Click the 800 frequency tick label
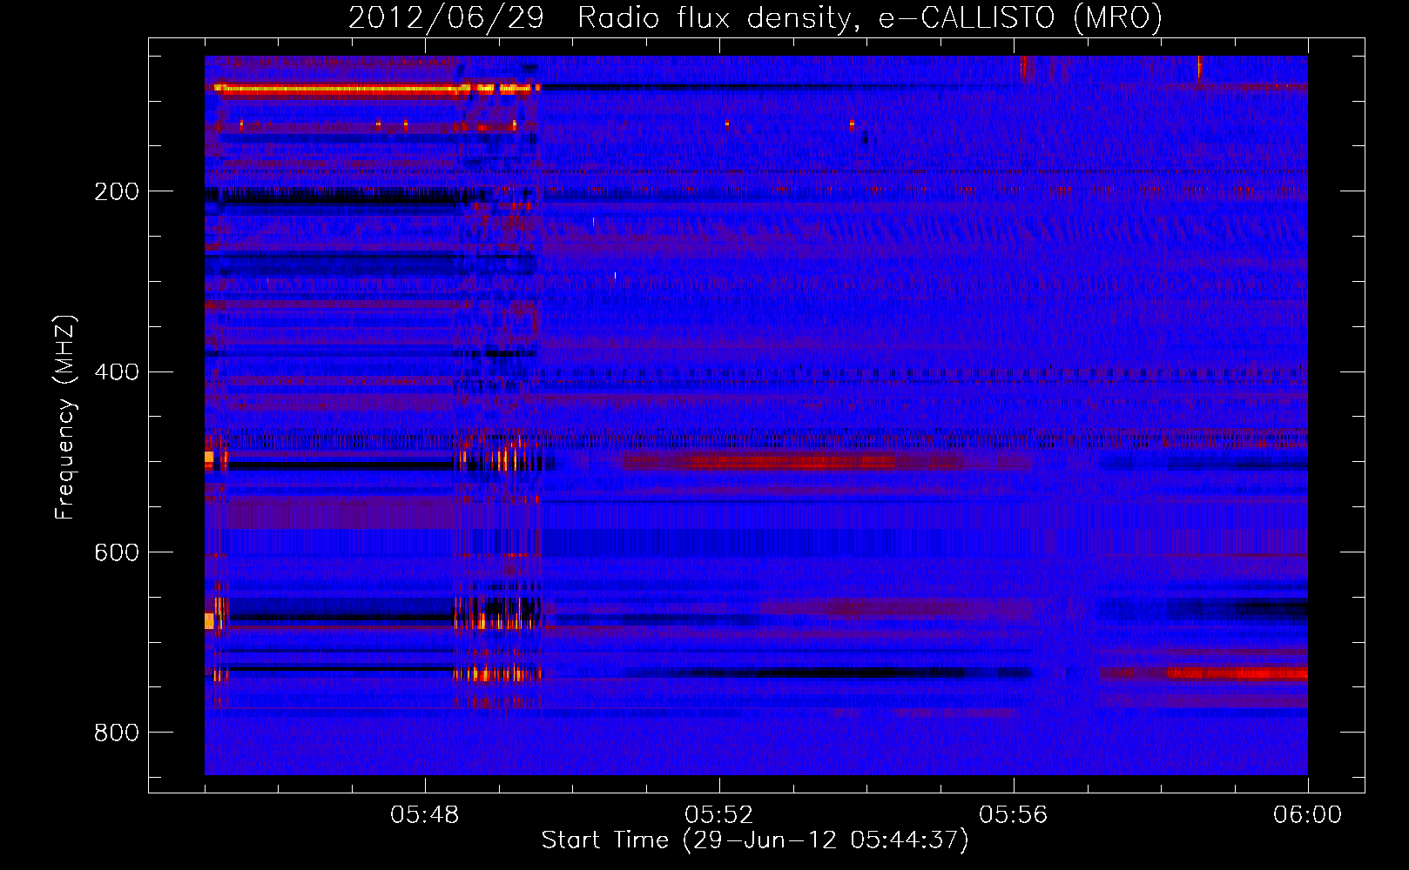This screenshot has height=870, width=1409. click(117, 733)
